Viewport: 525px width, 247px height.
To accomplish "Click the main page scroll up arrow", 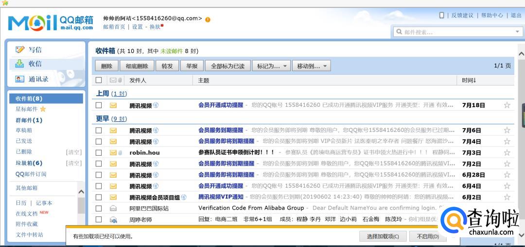I will 521,54.
